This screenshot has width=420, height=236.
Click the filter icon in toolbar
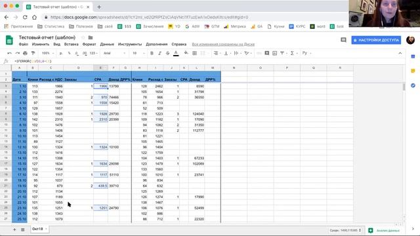pyautogui.click(x=282, y=53)
